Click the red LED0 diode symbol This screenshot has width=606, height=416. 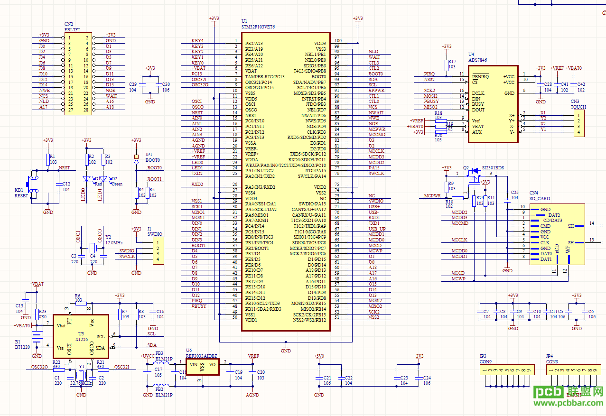click(x=86, y=179)
